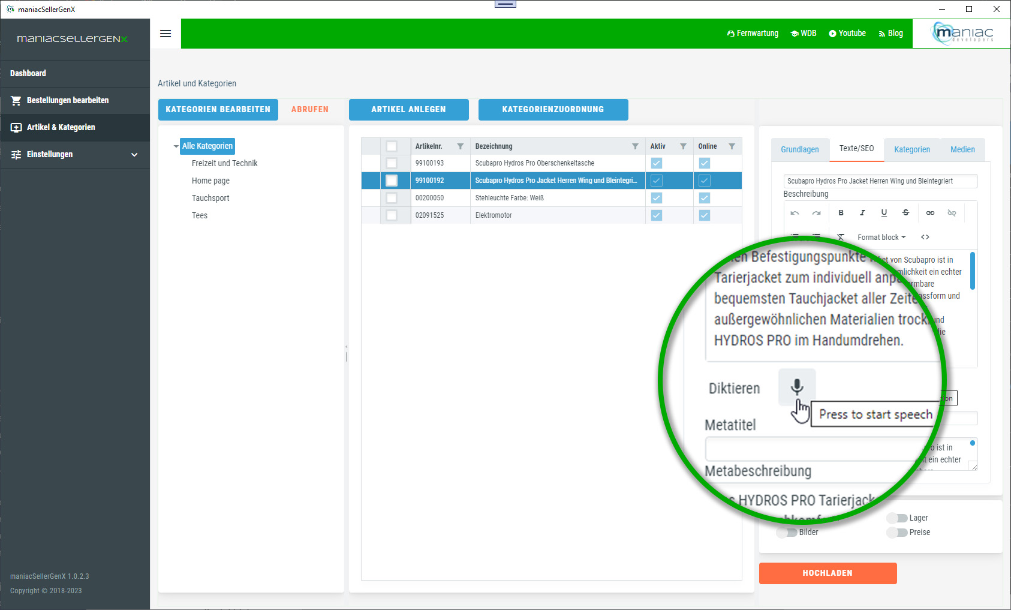The image size is (1011, 610).
Task: Select row checkbox for article 99100192
Action: 392,181
